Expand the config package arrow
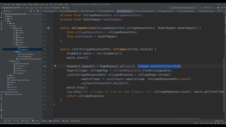 14,30
